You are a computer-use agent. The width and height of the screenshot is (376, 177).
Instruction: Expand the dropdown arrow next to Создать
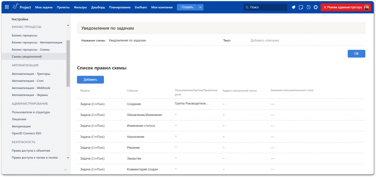(200, 7)
